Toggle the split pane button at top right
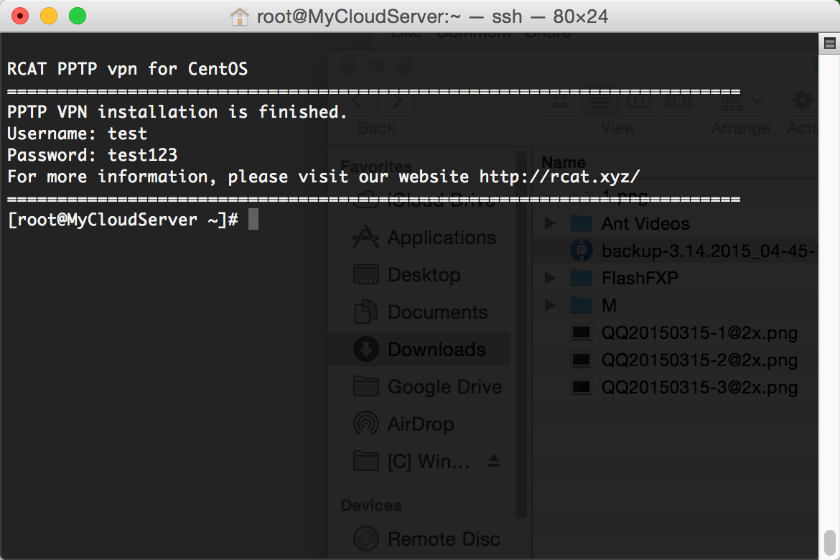Viewport: 840px width, 560px height. click(829, 43)
